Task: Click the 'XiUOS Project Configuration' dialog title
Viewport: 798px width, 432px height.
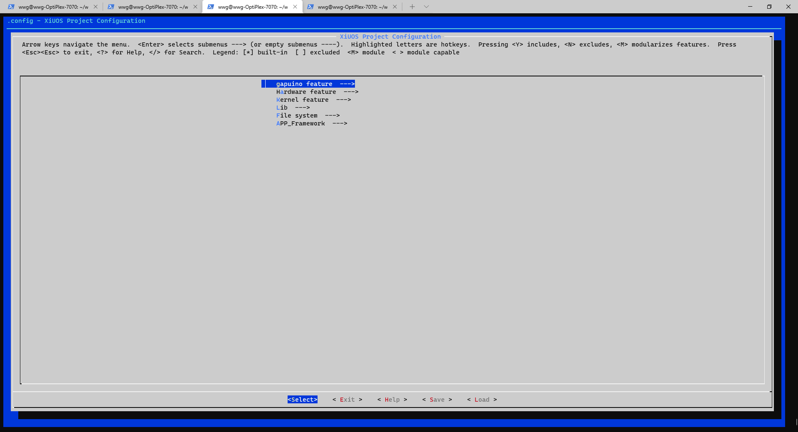Action: (x=390, y=37)
